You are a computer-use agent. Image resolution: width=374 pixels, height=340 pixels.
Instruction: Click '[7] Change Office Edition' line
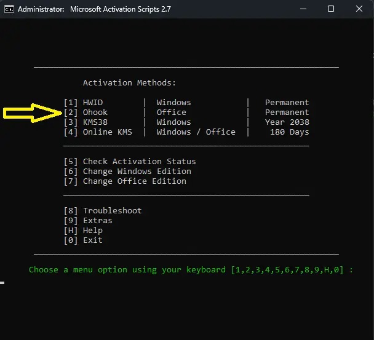pyautogui.click(x=125, y=181)
